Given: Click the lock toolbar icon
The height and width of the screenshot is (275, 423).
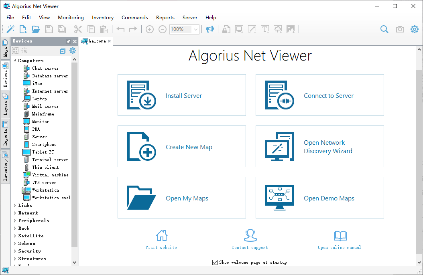Looking at the screenshot, I should [226, 29].
